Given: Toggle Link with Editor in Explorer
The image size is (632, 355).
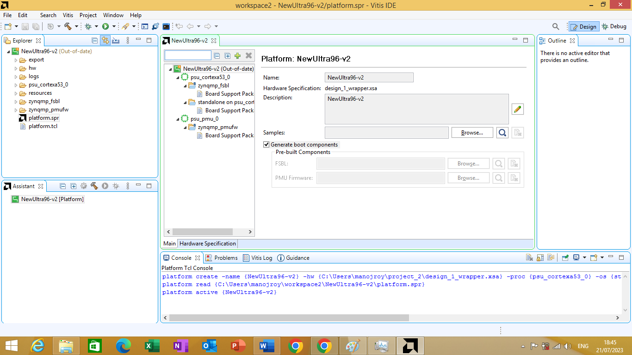Looking at the screenshot, I should click(105, 40).
